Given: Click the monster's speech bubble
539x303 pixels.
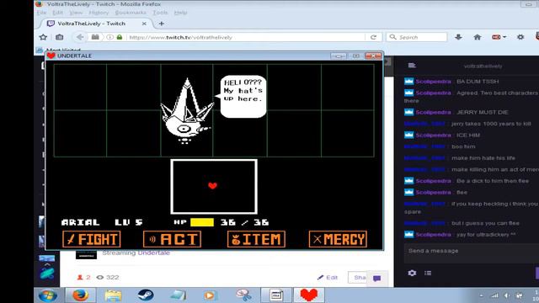Looking at the screenshot, I should [x=243, y=97].
